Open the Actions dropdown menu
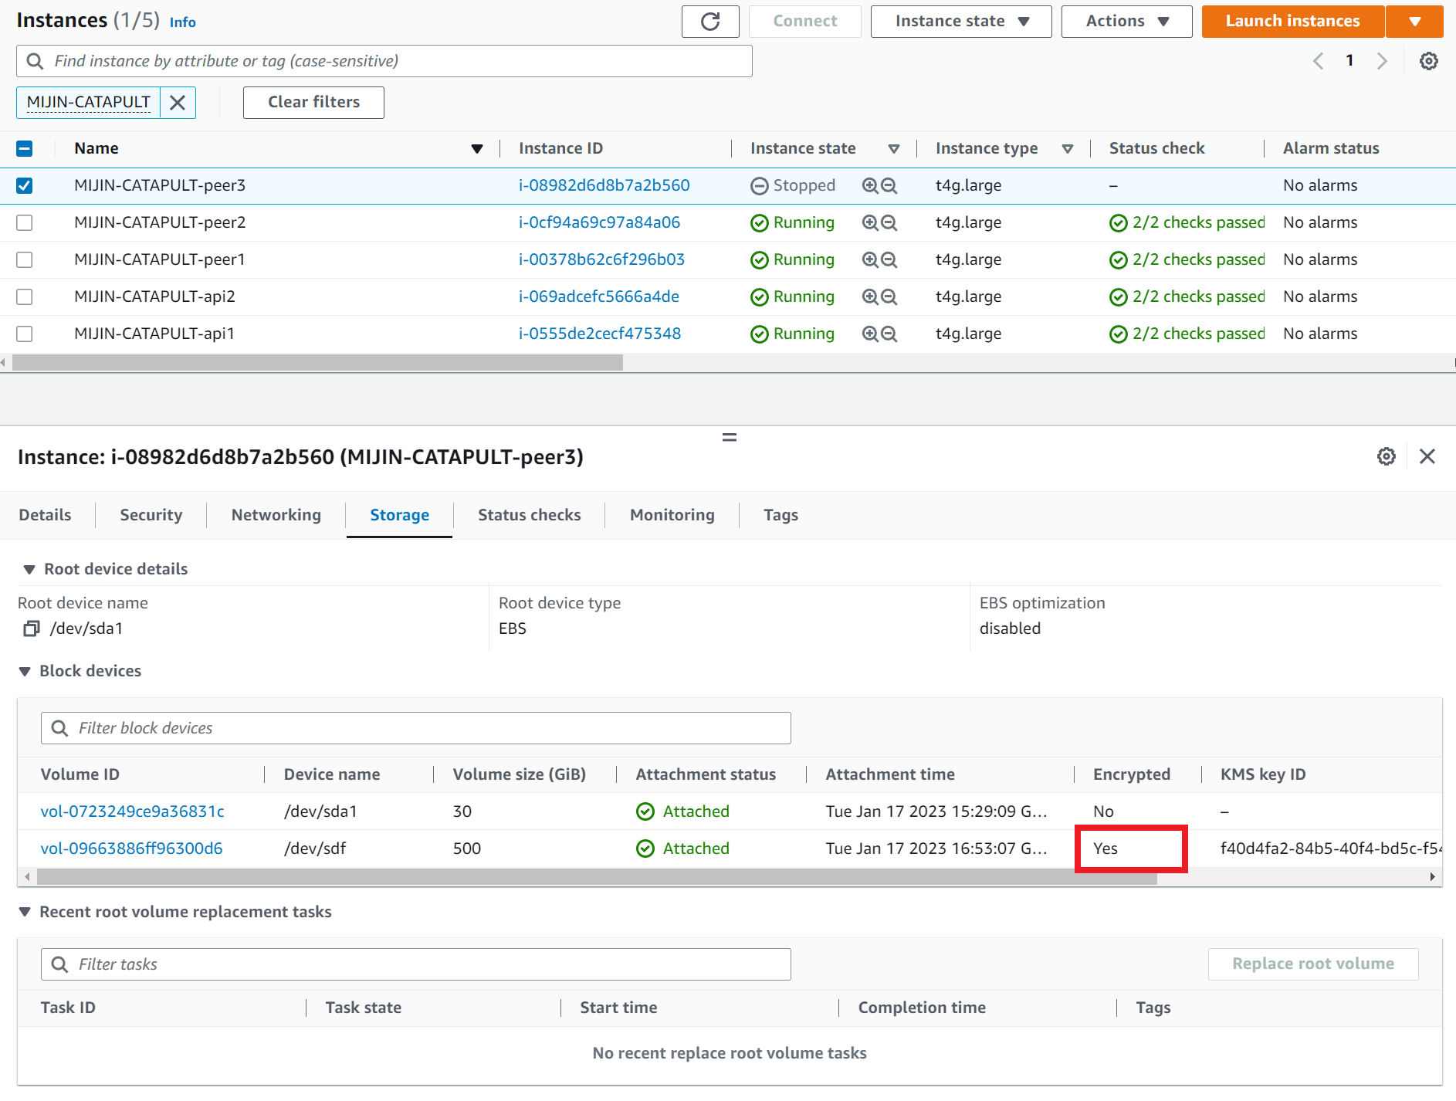Screen dimensions: 1456x1101 coord(1126,22)
